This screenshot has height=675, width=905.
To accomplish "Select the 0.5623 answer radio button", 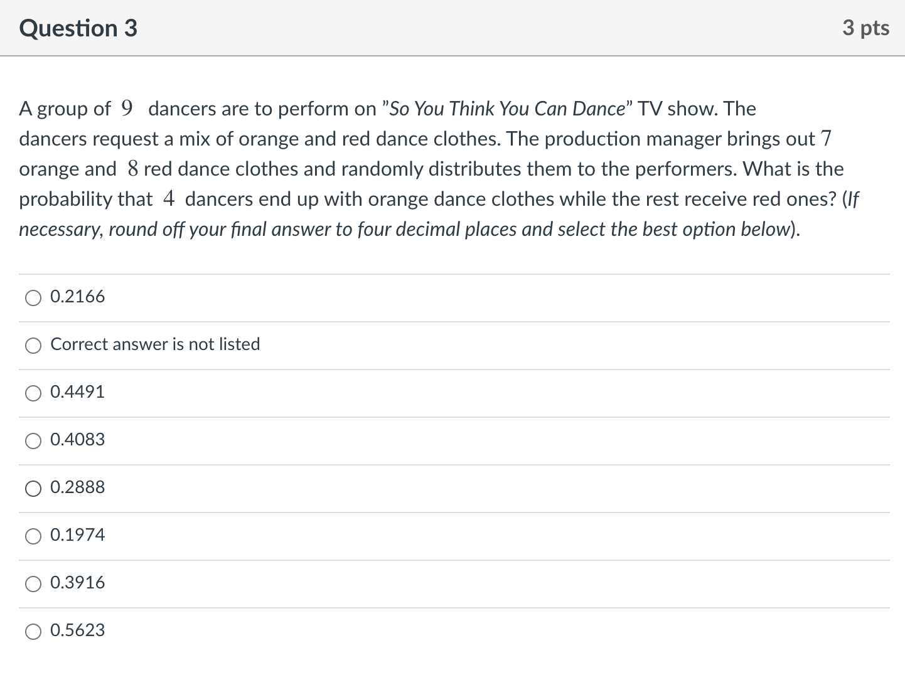I will pyautogui.click(x=33, y=632).
